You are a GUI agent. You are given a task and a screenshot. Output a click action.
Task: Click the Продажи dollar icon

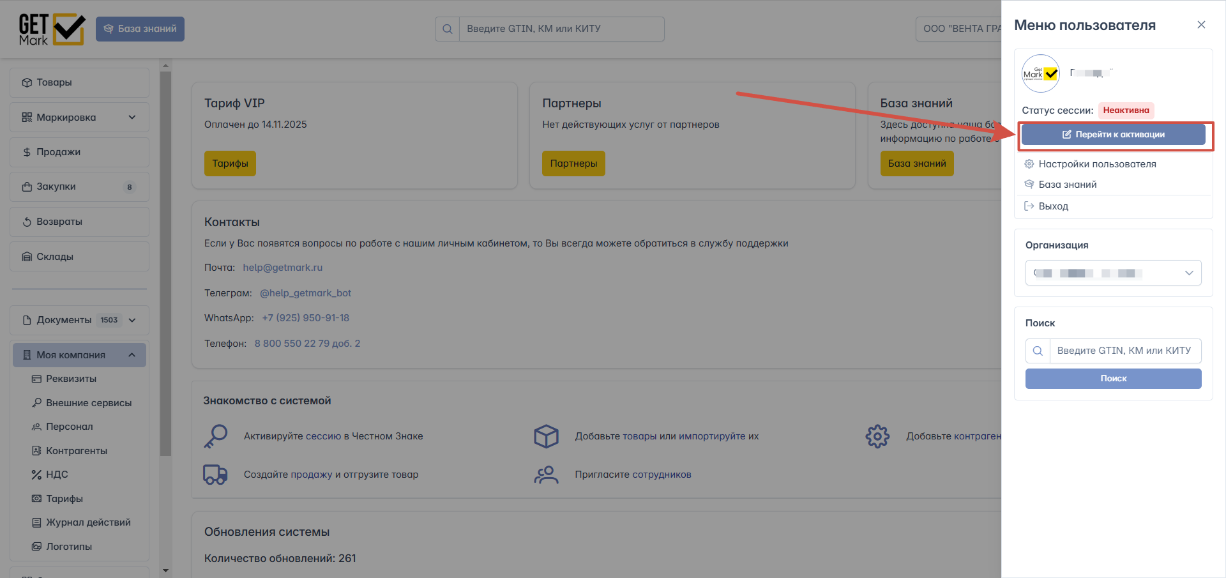click(27, 152)
